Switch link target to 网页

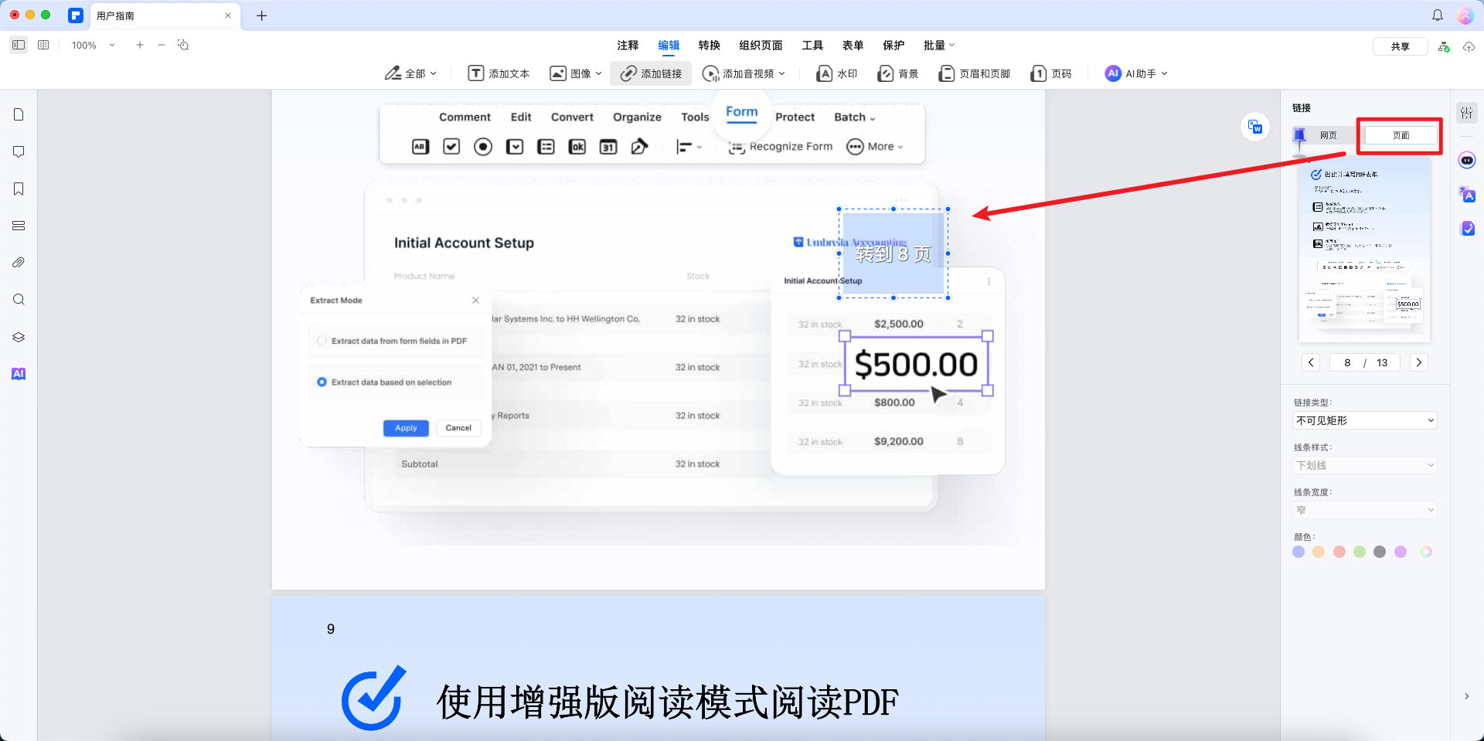tap(1328, 134)
